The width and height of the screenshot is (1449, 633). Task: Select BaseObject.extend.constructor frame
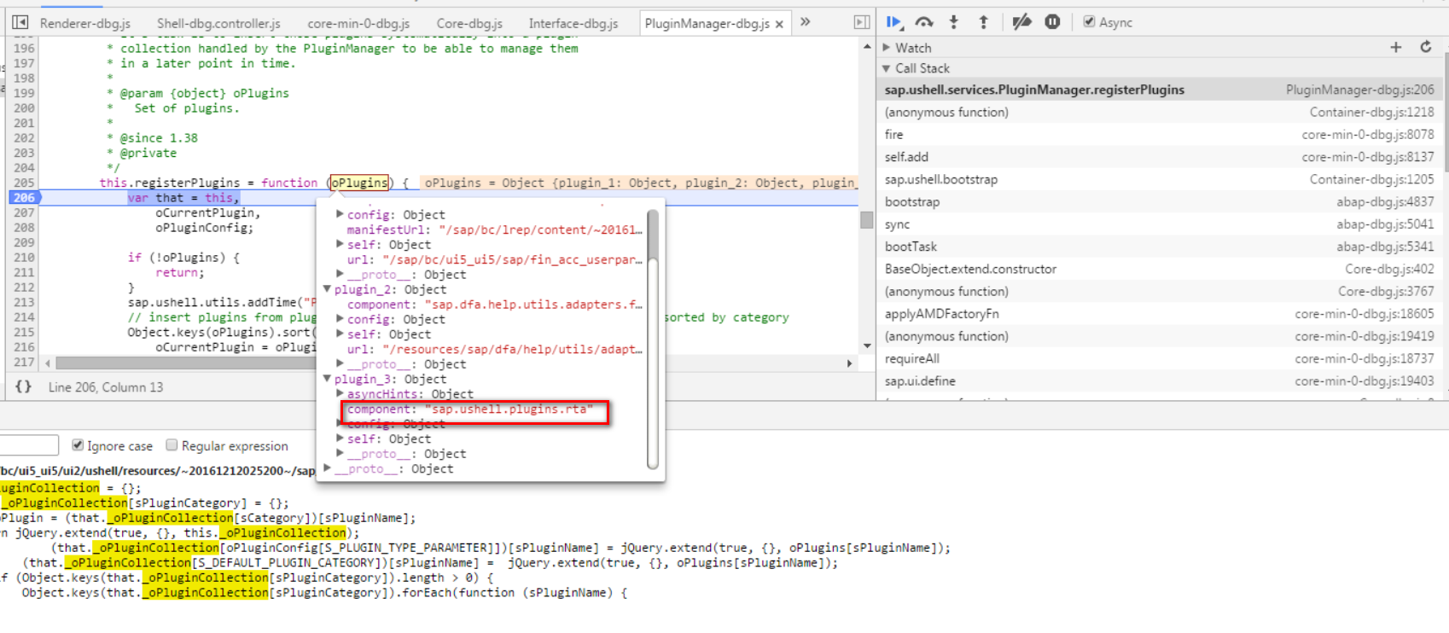pos(1159,269)
